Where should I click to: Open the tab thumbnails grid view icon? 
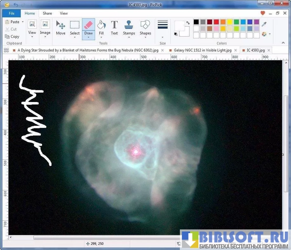(x=6, y=50)
